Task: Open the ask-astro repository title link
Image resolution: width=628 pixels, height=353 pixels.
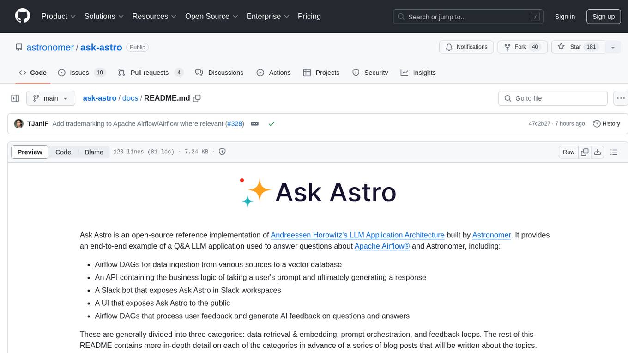Action: 101,47
